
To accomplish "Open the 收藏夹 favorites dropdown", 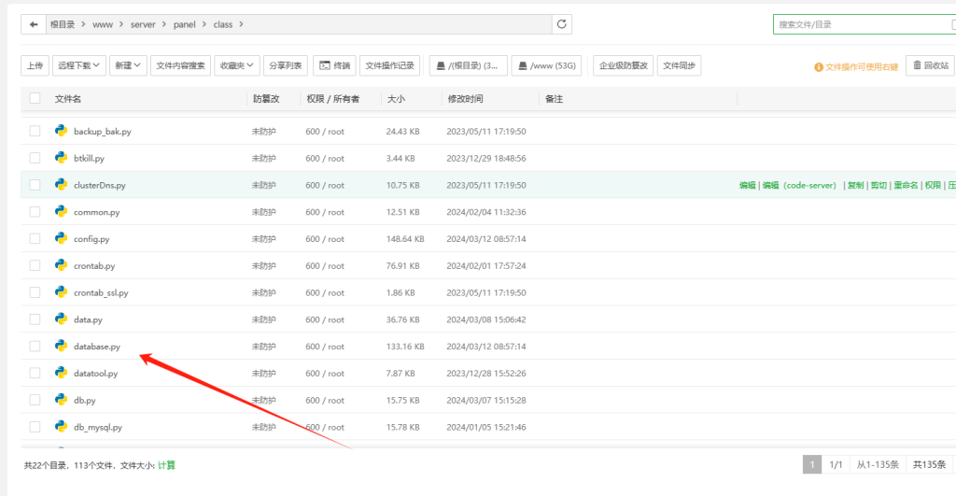I will click(236, 65).
